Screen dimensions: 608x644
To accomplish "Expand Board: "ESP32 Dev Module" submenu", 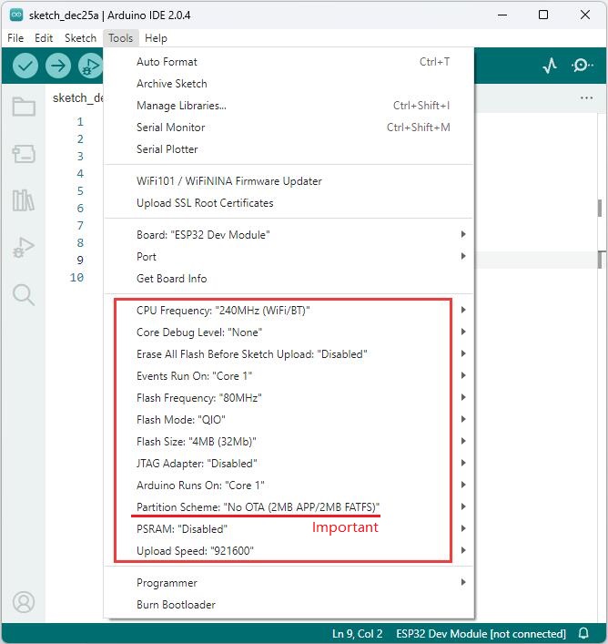I will (x=289, y=235).
